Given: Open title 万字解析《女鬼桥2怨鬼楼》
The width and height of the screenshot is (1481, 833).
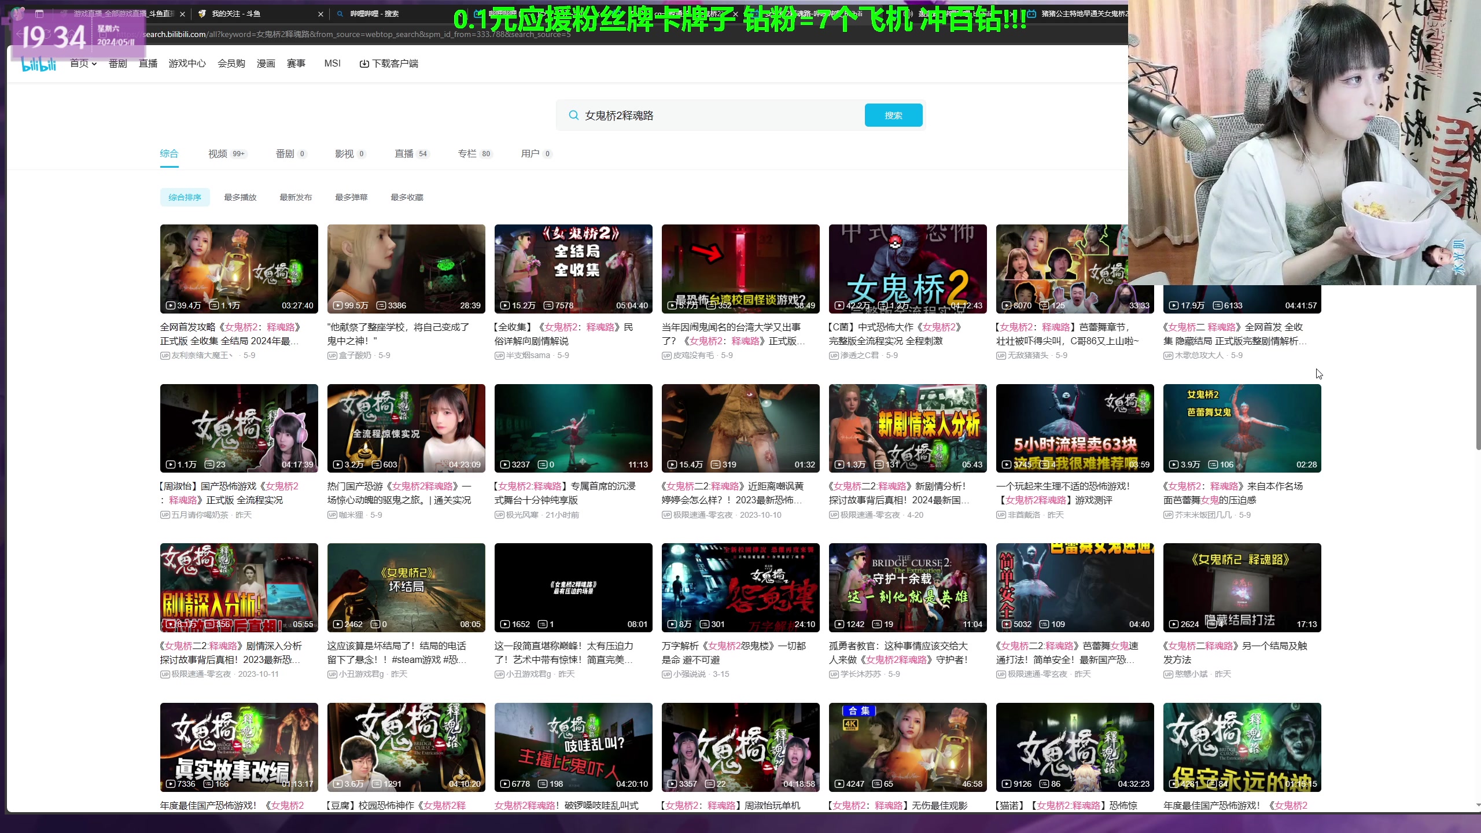Looking at the screenshot, I should [x=734, y=653].
